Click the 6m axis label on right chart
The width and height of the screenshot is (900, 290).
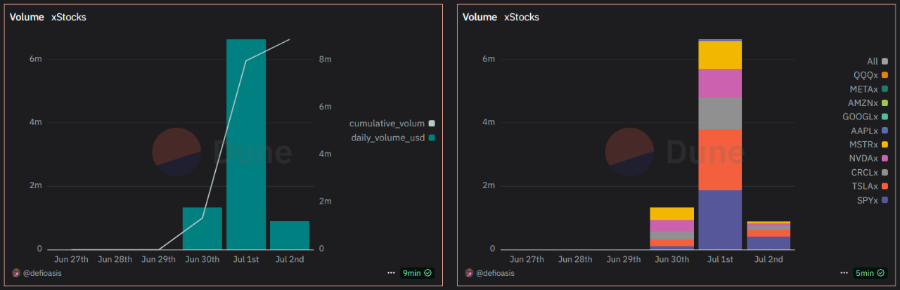pos(488,60)
